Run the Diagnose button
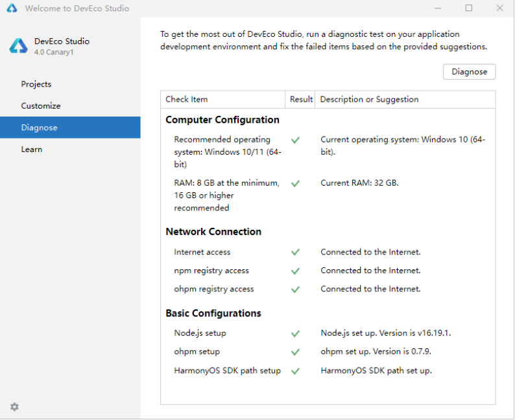Screen dimensions: 515x420 [x=469, y=72]
